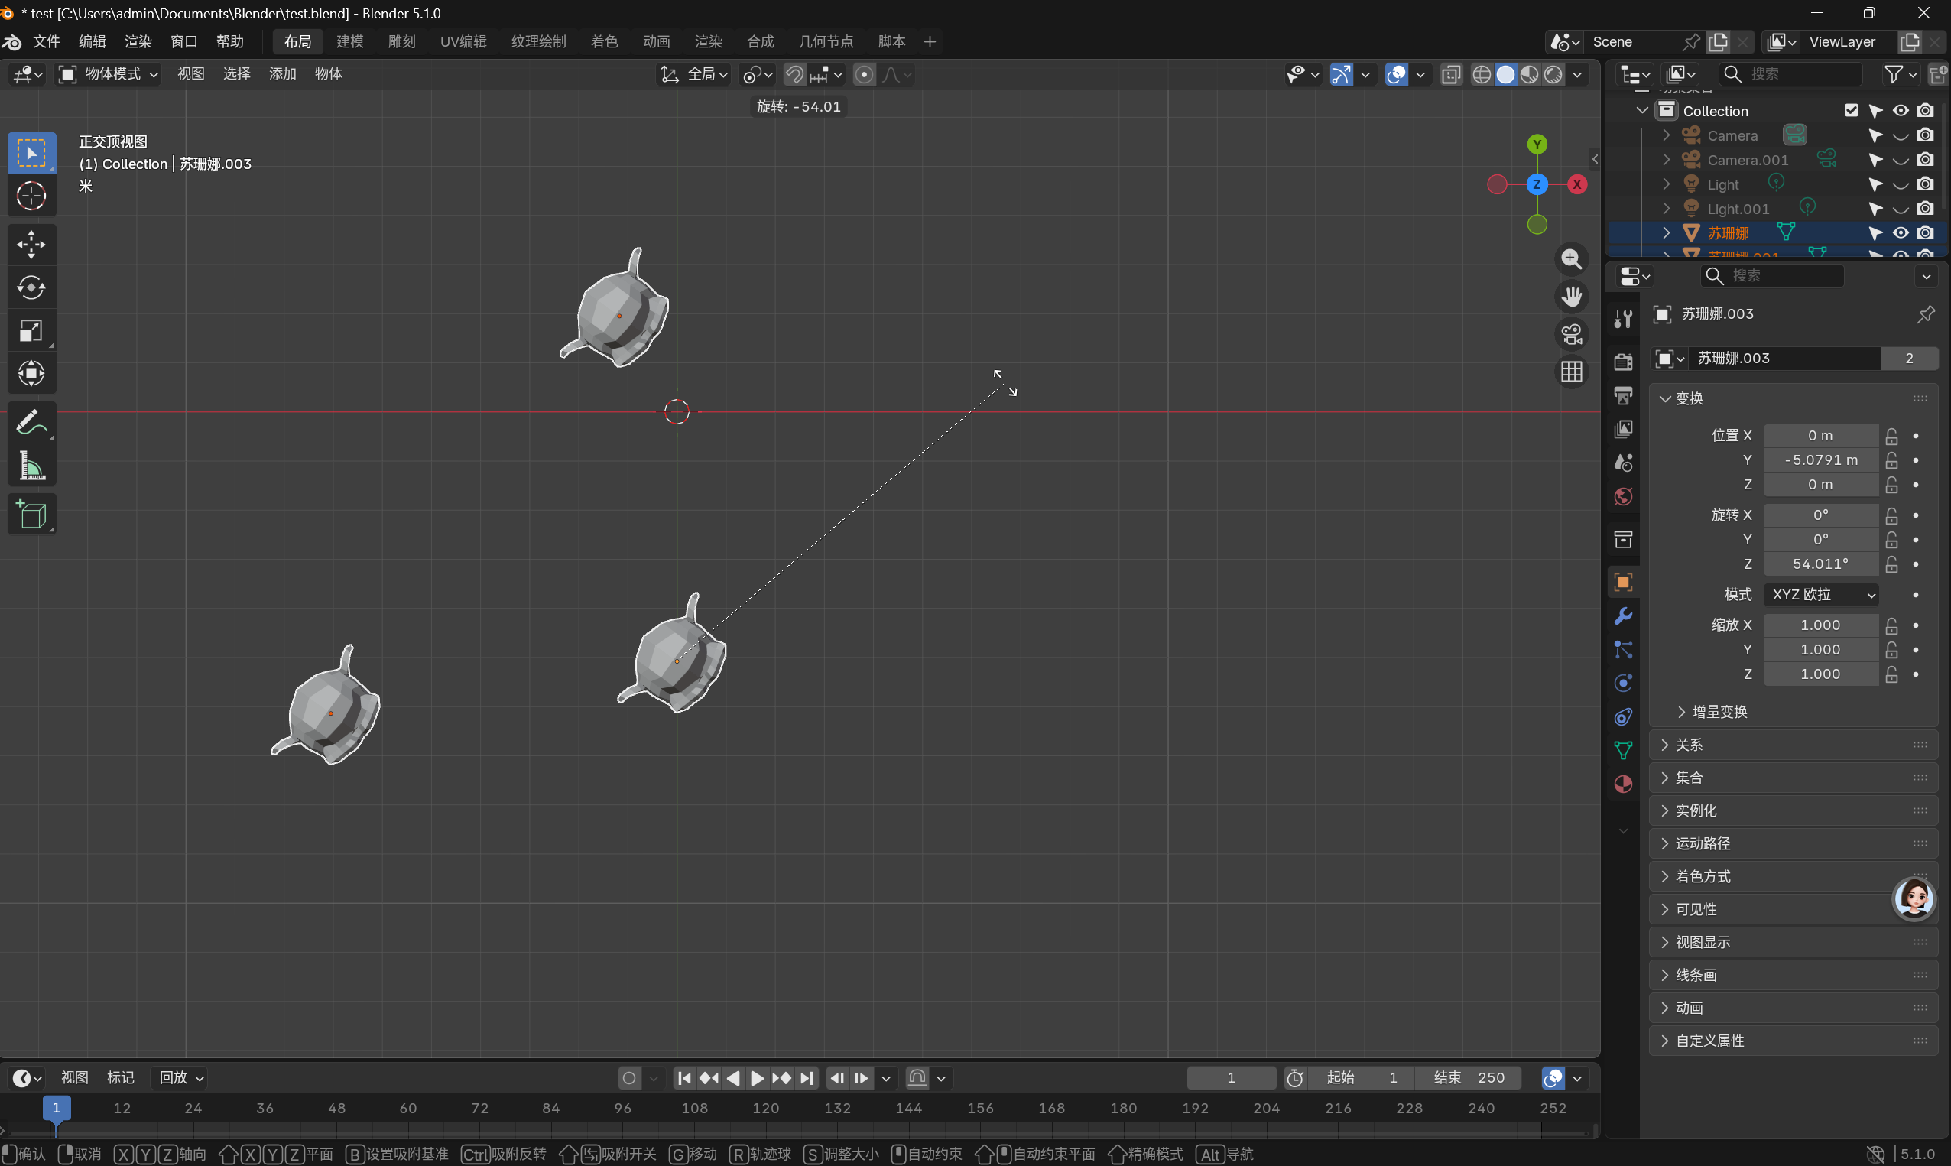The width and height of the screenshot is (1951, 1166).
Task: Activate the Scale tool
Action: coord(31,331)
